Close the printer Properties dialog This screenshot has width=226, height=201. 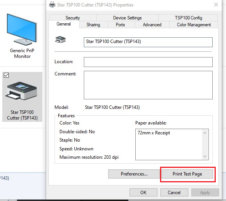click(x=216, y=5)
